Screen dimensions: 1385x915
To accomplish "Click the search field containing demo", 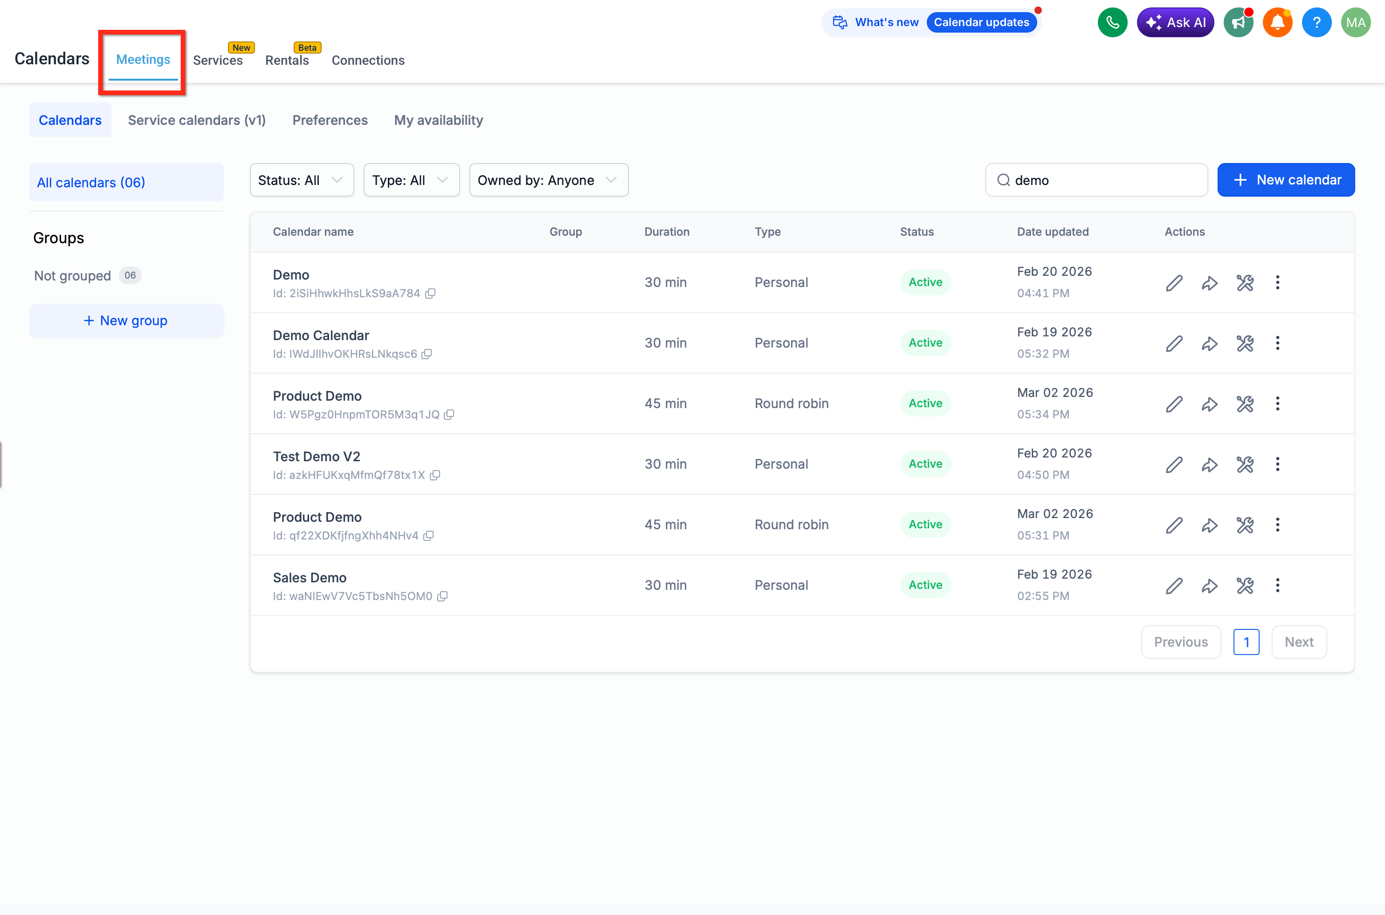I will pyautogui.click(x=1096, y=180).
